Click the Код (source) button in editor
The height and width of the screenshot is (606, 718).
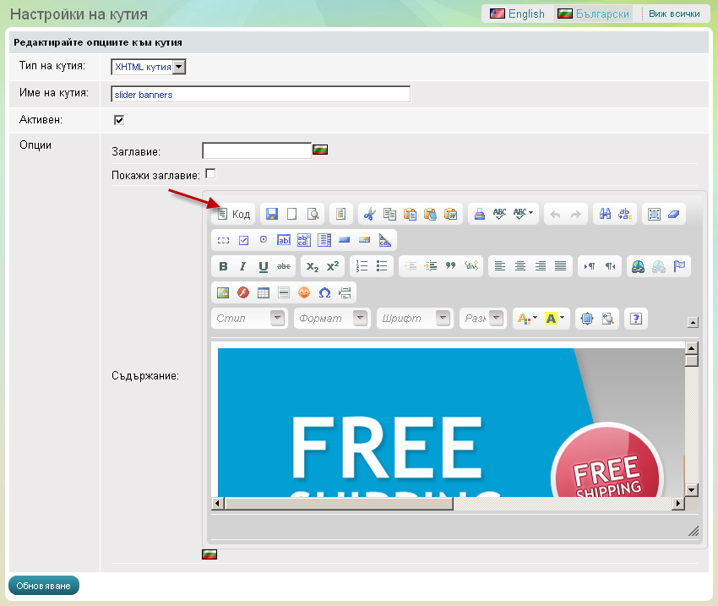tap(233, 215)
